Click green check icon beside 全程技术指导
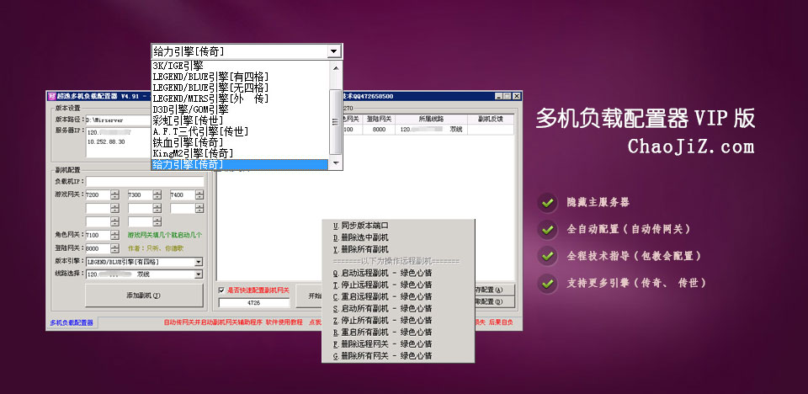 (x=547, y=256)
